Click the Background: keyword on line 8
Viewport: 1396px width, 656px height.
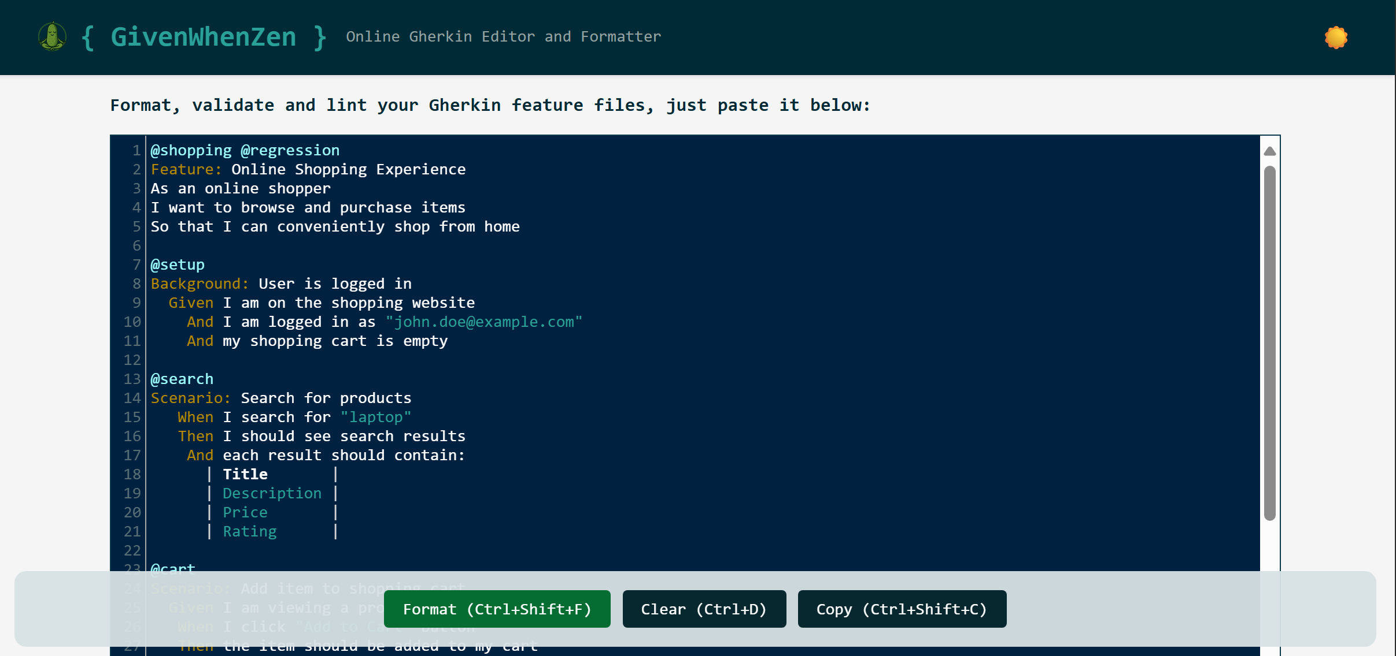tap(200, 284)
